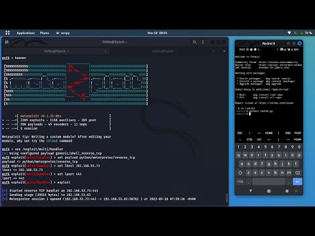
Task: Click the Termux Community forum URL
Action: coord(278,62)
